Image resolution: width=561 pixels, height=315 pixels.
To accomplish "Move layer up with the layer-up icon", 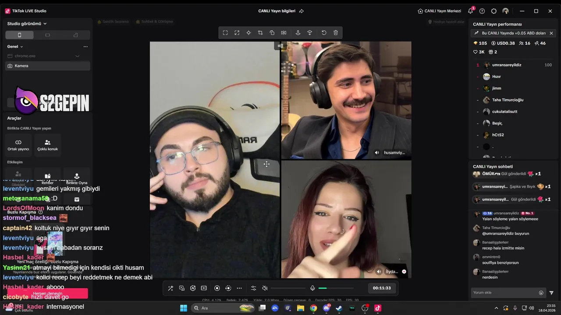I will pyautogui.click(x=298, y=33).
